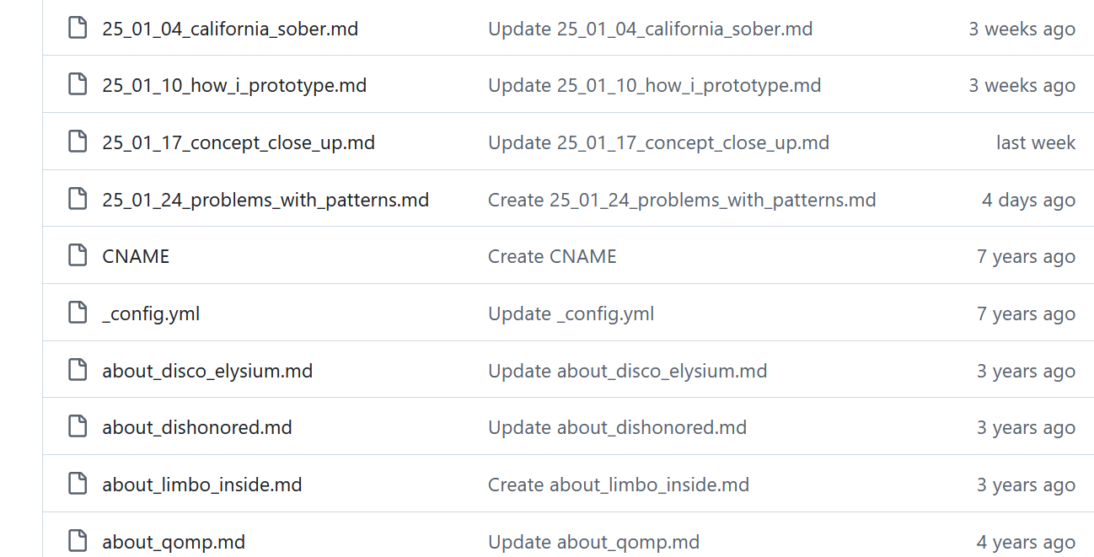Screen dimensions: 1094x557
Task: Open the 25_01_04_california_sober.md file
Action: point(230,29)
